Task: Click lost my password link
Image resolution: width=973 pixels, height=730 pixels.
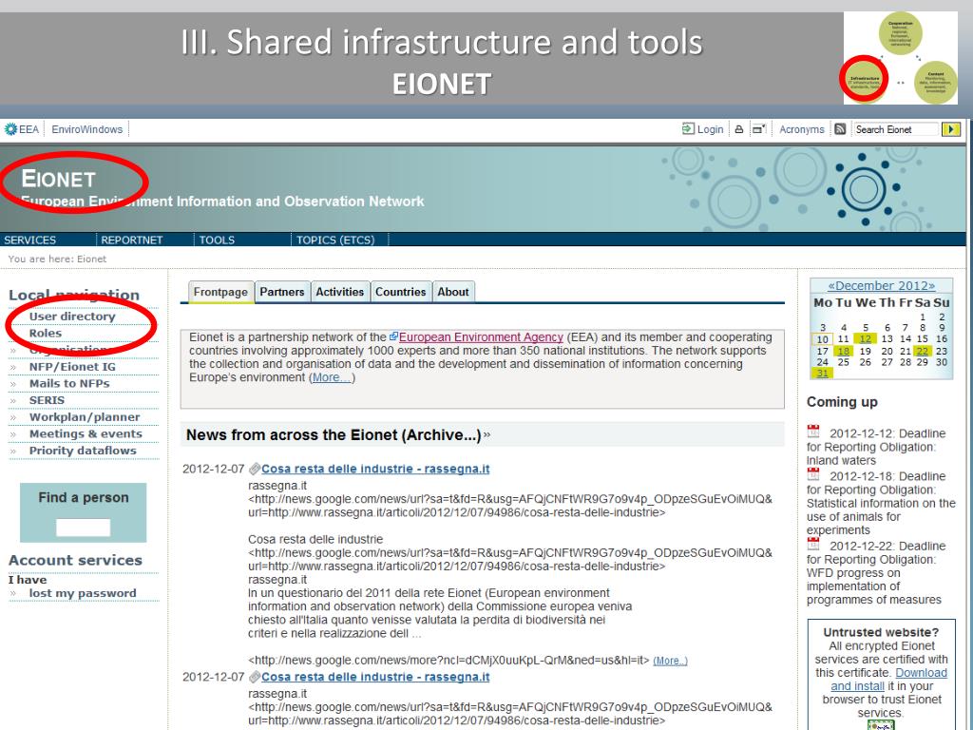Action: pos(82,593)
